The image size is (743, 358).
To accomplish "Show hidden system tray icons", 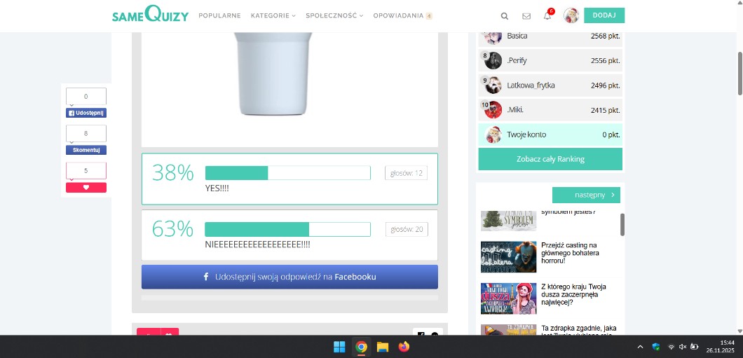I will click(x=640, y=347).
